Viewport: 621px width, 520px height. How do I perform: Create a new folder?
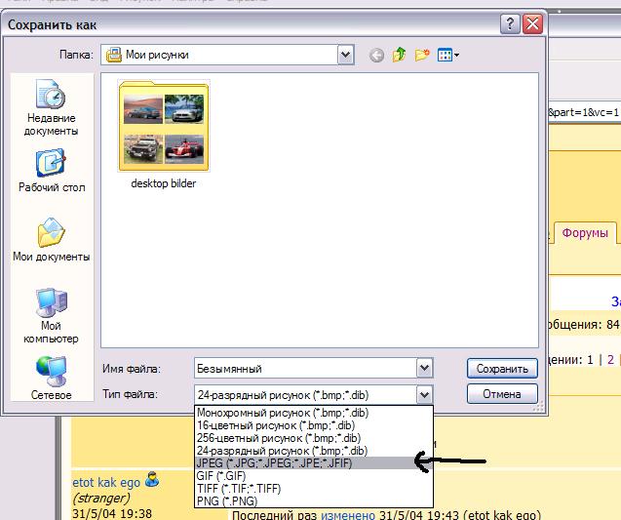[x=423, y=56]
